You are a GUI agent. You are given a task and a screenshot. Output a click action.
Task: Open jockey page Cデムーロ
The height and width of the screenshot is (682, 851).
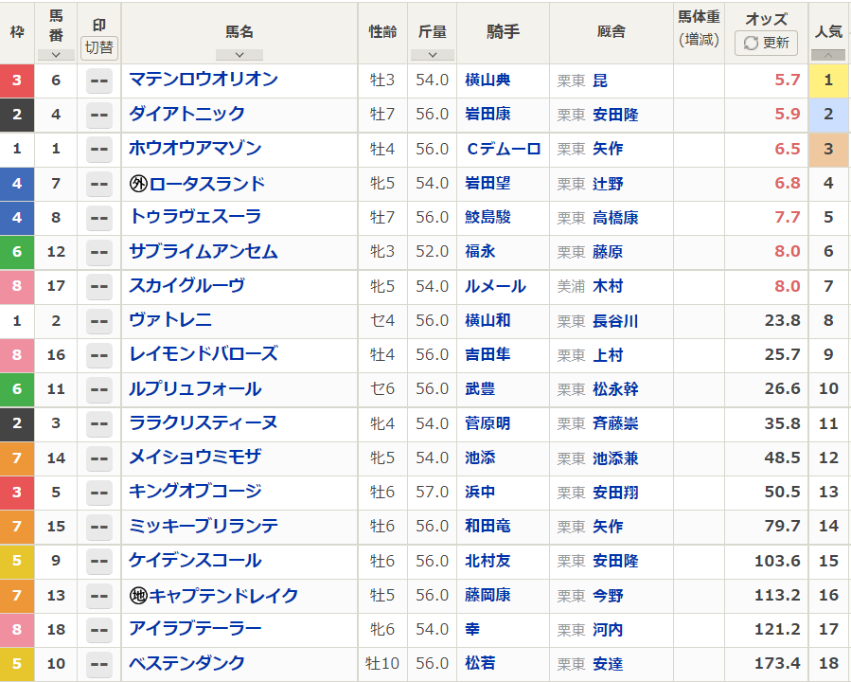(504, 149)
